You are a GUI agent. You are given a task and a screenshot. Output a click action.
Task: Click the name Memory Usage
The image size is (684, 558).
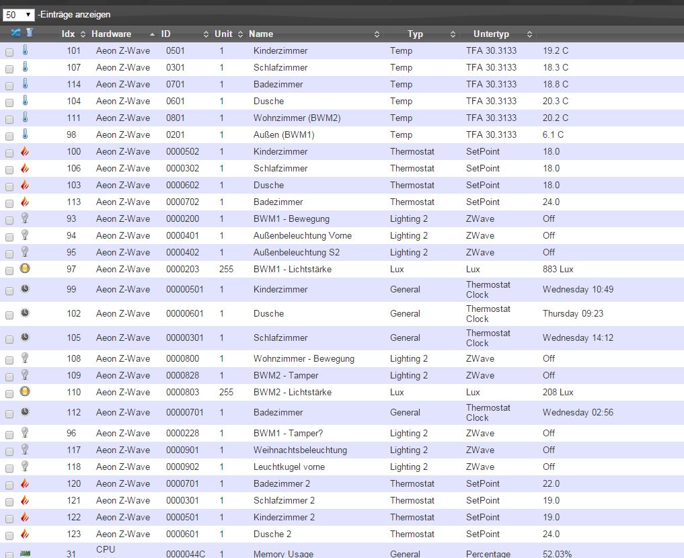coord(283,554)
